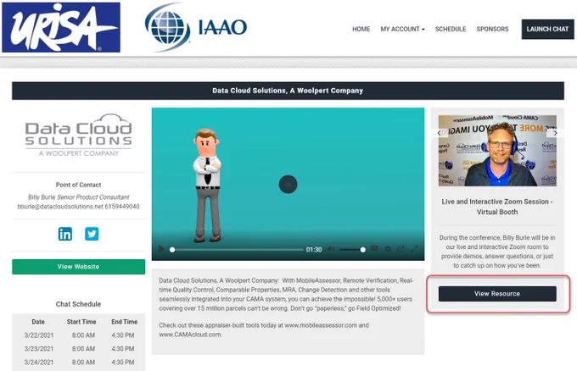This screenshot has width=577, height=371.
Task: Click the URISA logo
Action: pyautogui.click(x=61, y=27)
